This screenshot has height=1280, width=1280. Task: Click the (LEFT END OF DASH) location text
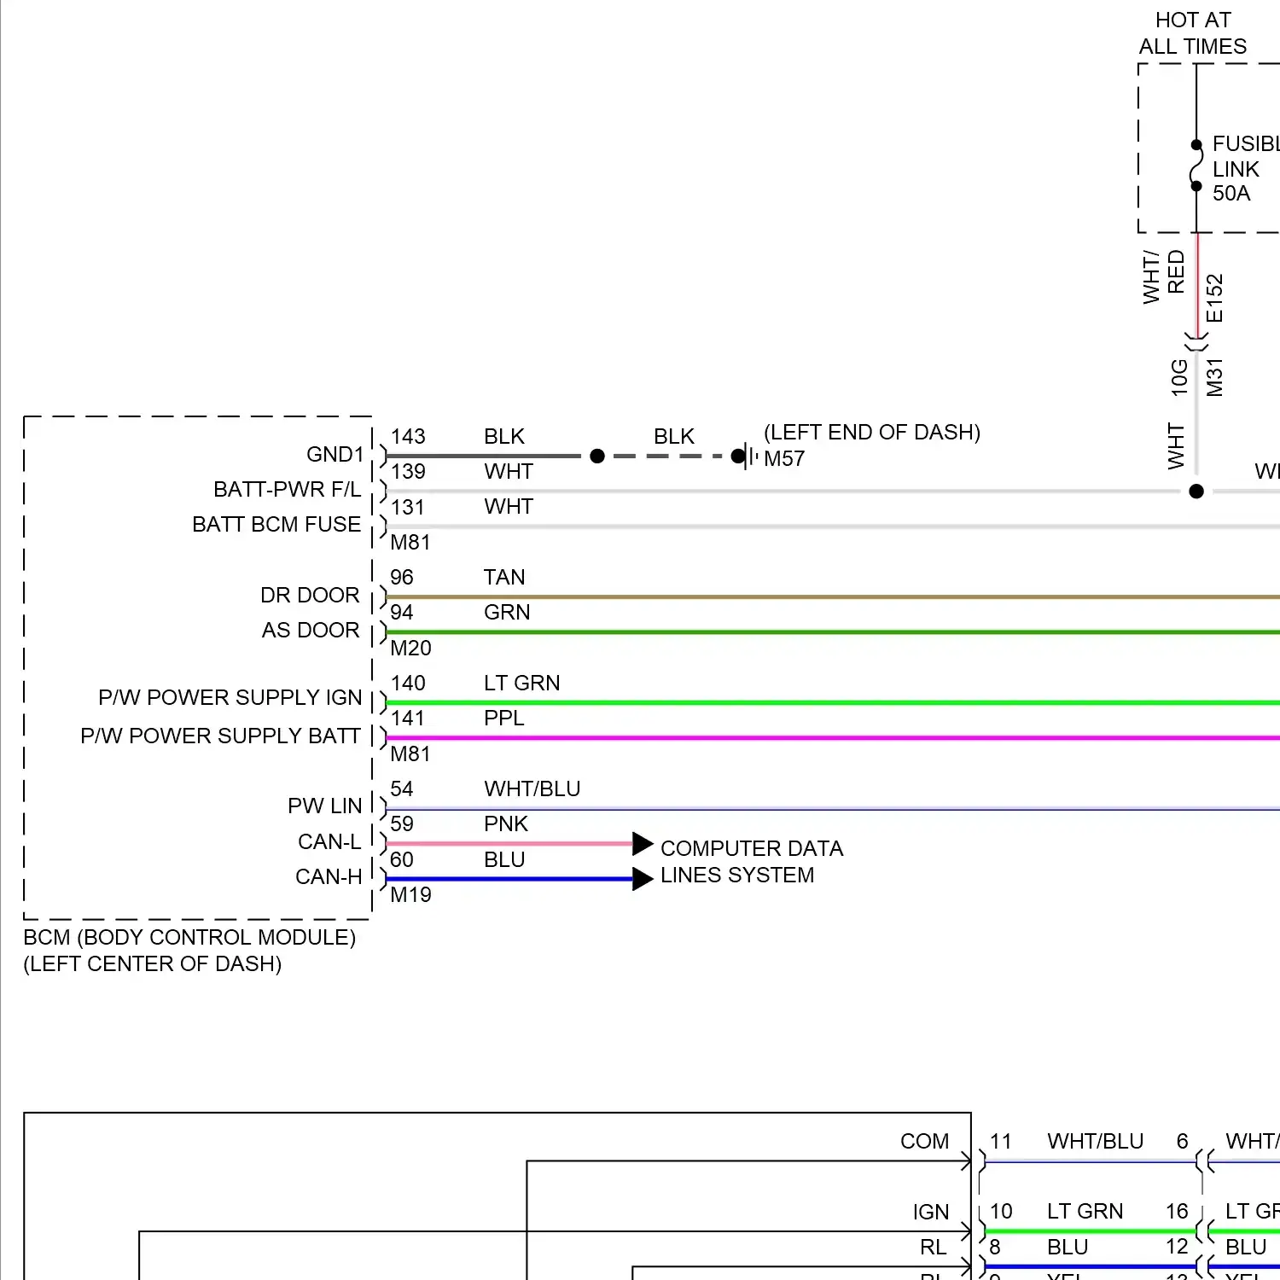871,432
